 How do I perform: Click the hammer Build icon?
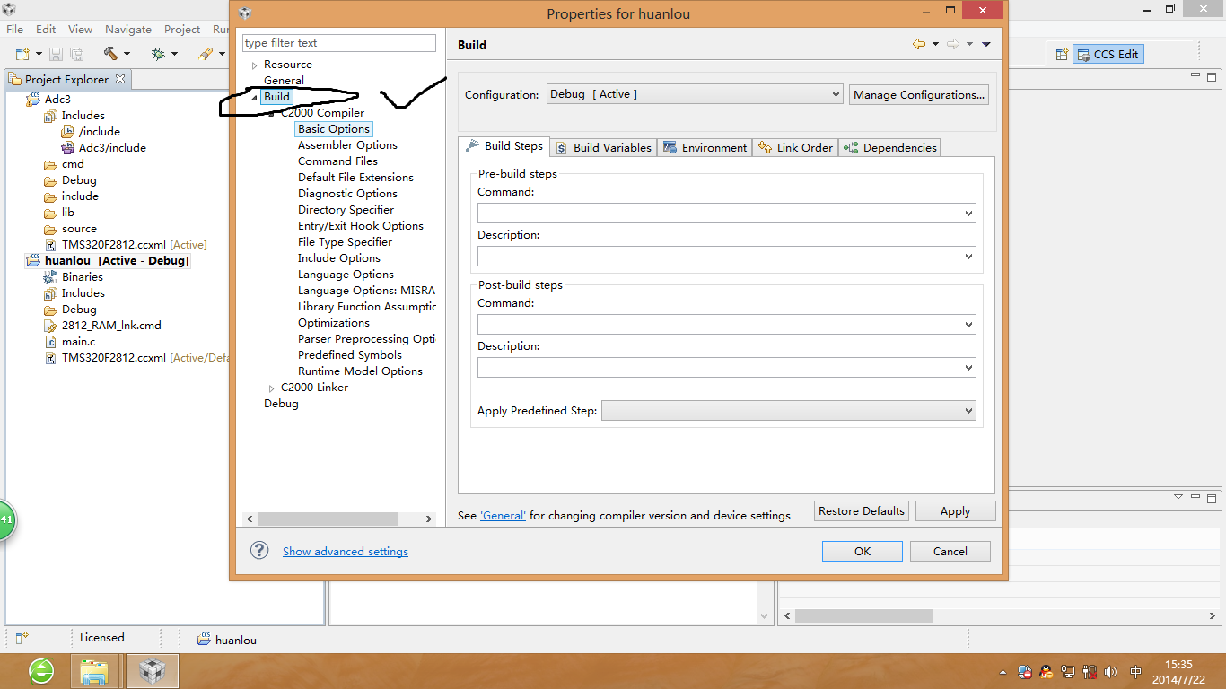pos(110,54)
